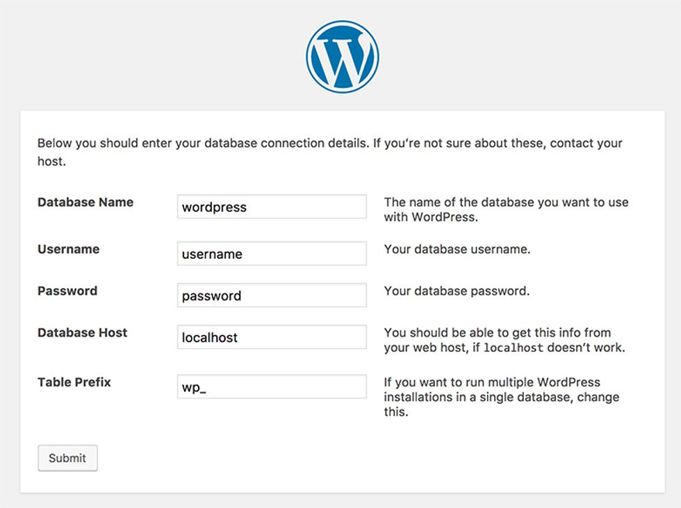Click the 'Database Host' field label
This screenshot has width=681, height=508.
(x=83, y=332)
